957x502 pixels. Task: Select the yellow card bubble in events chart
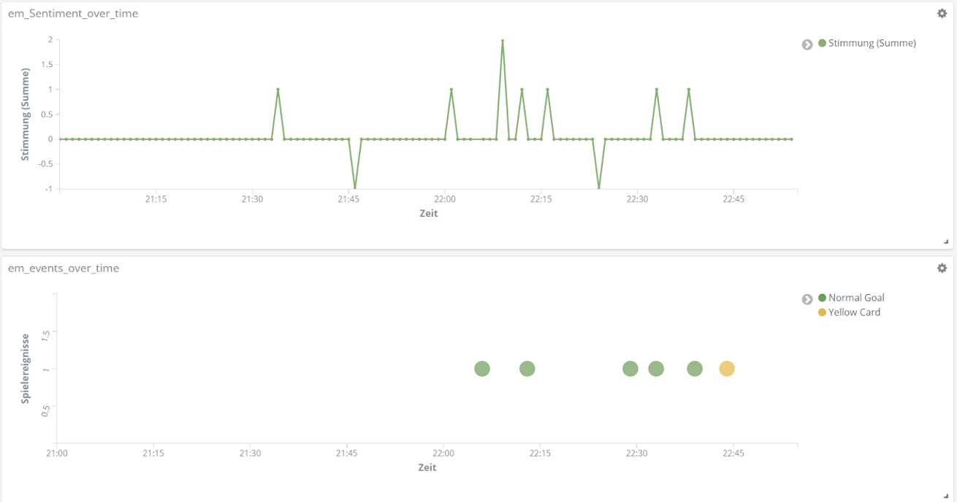[726, 369]
